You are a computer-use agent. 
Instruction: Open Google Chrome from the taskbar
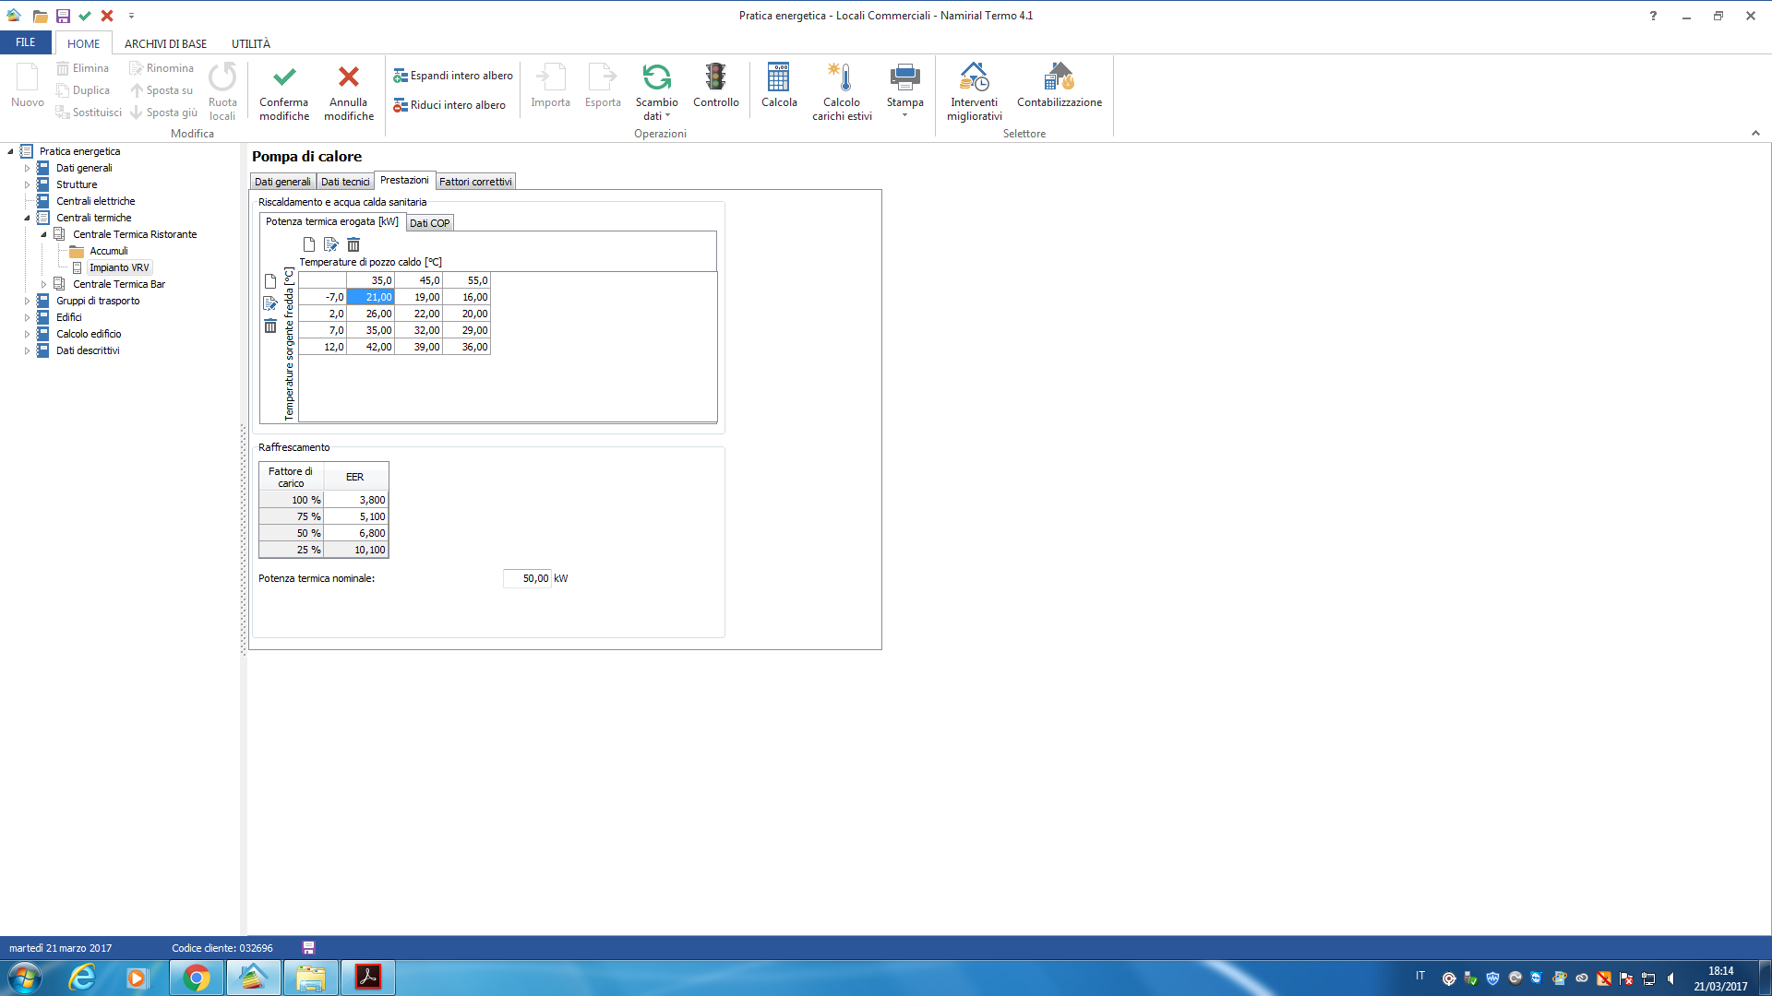(x=196, y=978)
